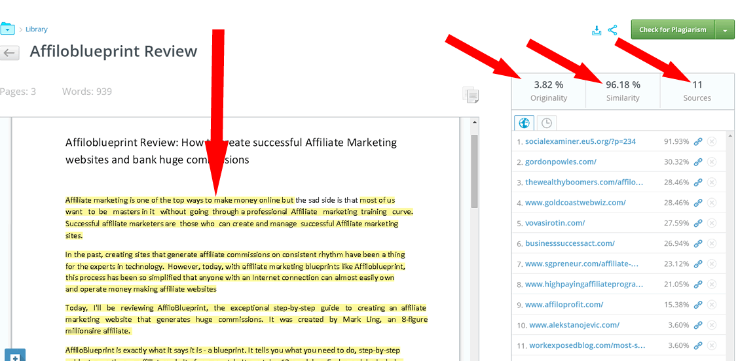The height and width of the screenshot is (361, 738).
Task: Click link icon for alekstanojevic.com source
Action: pyautogui.click(x=698, y=325)
